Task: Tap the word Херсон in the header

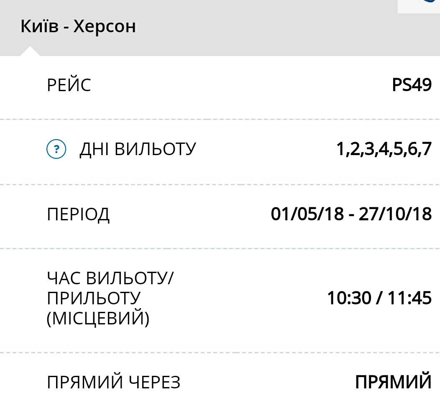Action: [105, 27]
